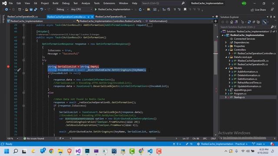Click the Undo toolbar icon
The height and width of the screenshot is (156, 278).
tap(42, 10)
